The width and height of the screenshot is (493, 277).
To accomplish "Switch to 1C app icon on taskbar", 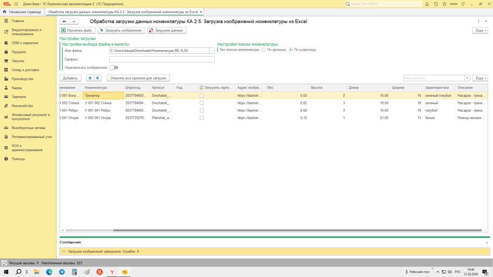I will click(125, 272).
